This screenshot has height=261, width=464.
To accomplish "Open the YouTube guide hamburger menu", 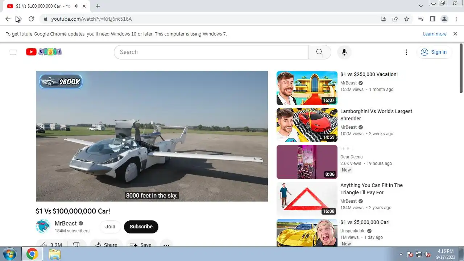I will 13,52.
